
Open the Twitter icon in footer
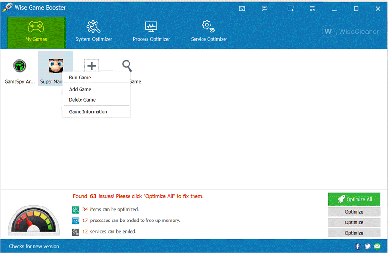click(368, 246)
